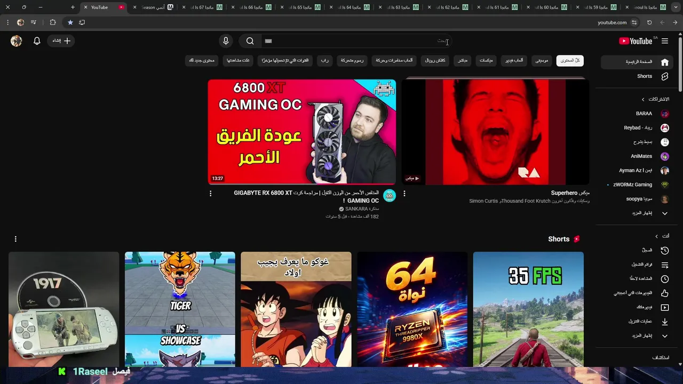Open SANKARA channel avatar
The height and width of the screenshot is (384, 683).
pos(390,196)
